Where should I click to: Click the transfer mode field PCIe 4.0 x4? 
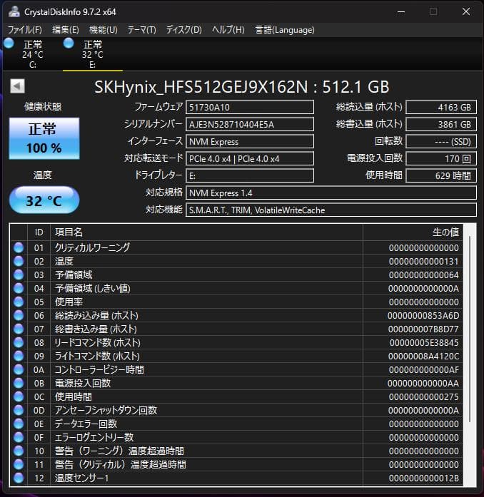coord(250,158)
